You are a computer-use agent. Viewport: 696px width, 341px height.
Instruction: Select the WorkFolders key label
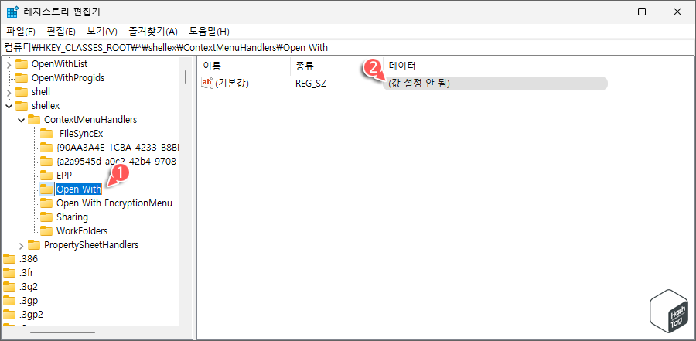click(82, 231)
